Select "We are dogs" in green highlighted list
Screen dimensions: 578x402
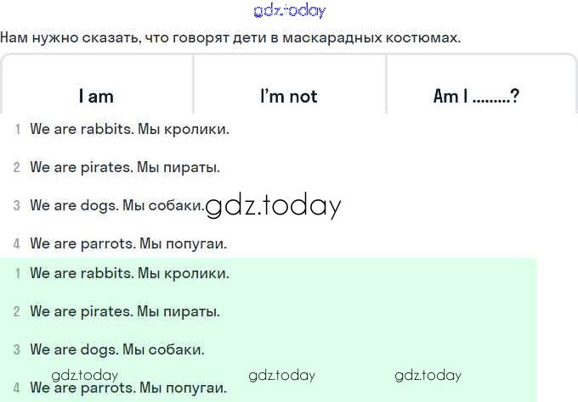tap(116, 349)
